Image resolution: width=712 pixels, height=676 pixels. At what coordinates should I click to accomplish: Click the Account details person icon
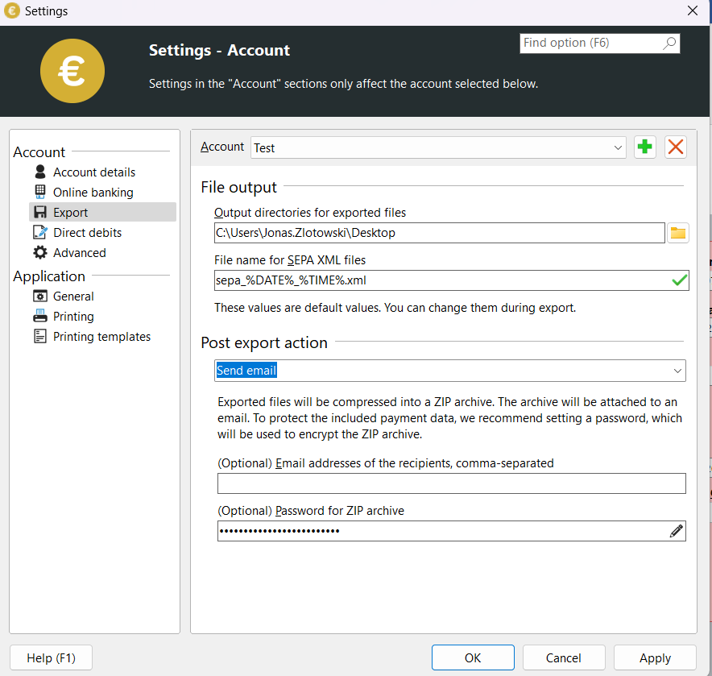[x=40, y=172]
